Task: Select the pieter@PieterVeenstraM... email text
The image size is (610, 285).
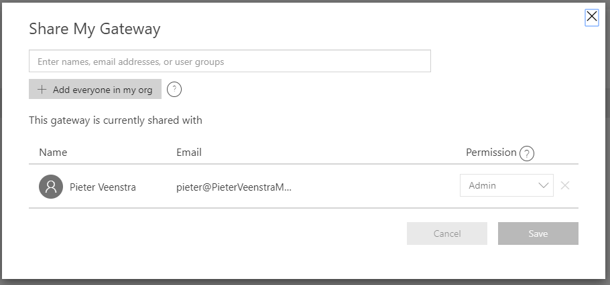Action: [x=234, y=187]
